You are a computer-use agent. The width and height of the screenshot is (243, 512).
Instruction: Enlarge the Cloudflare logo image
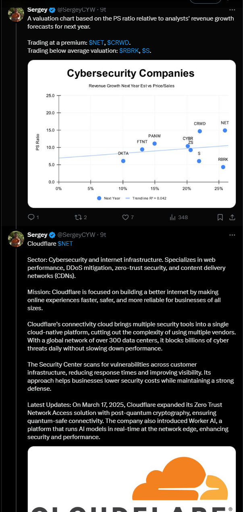click(132, 479)
